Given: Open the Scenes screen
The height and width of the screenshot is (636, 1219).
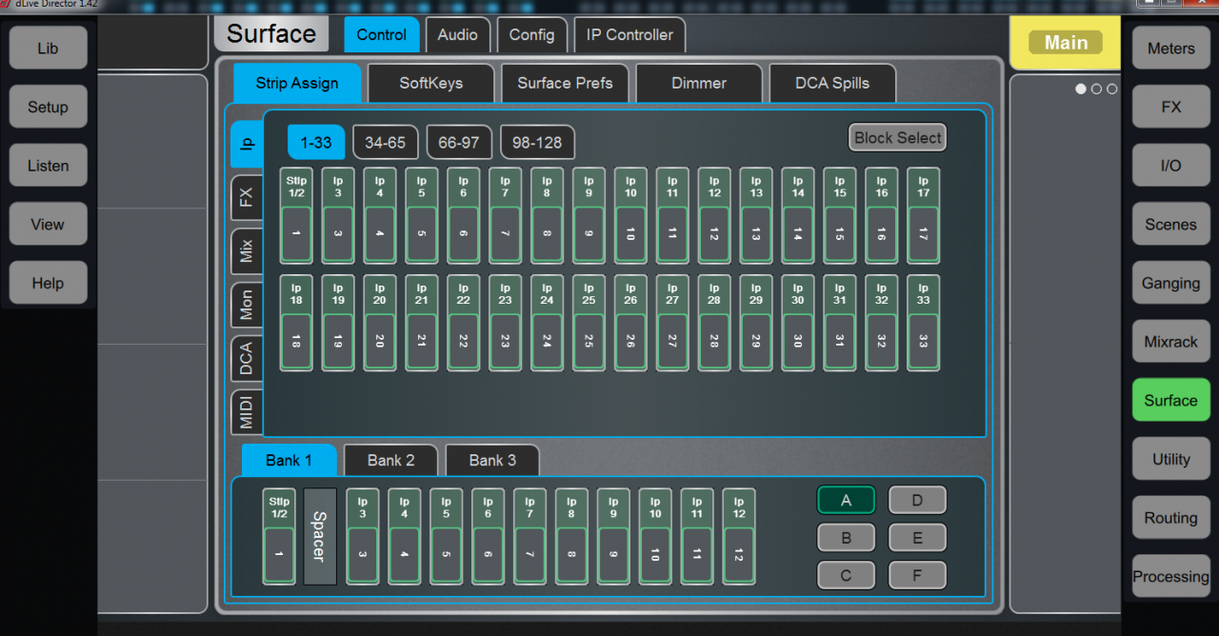Looking at the screenshot, I should (x=1170, y=225).
